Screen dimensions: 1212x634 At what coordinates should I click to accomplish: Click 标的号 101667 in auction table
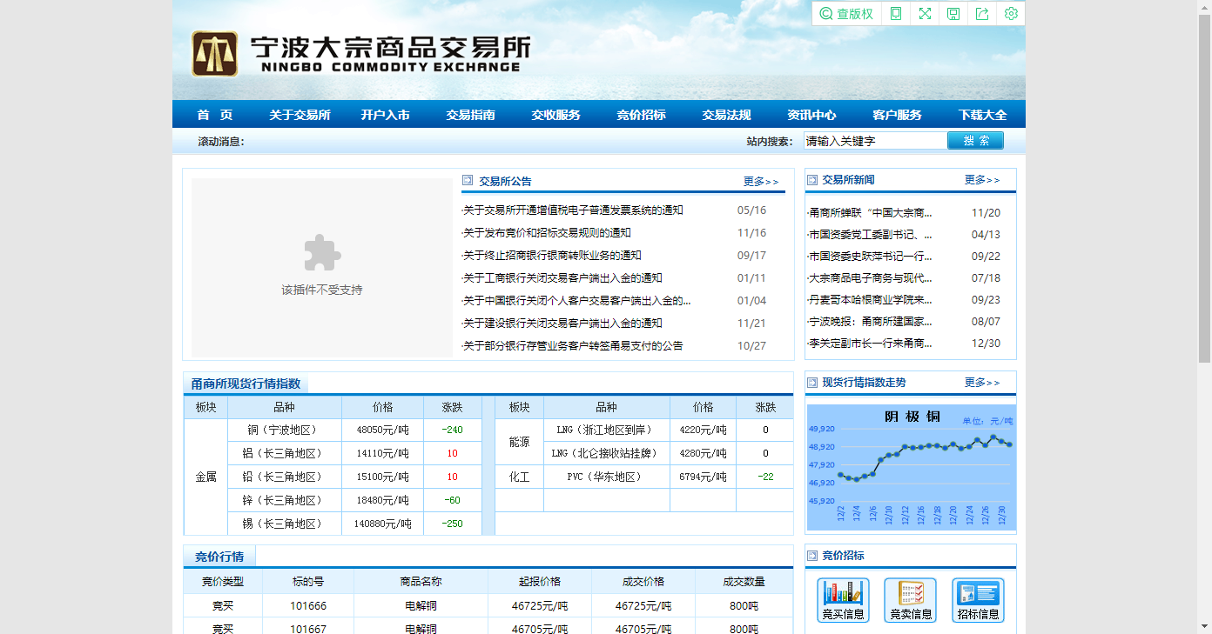(x=308, y=629)
